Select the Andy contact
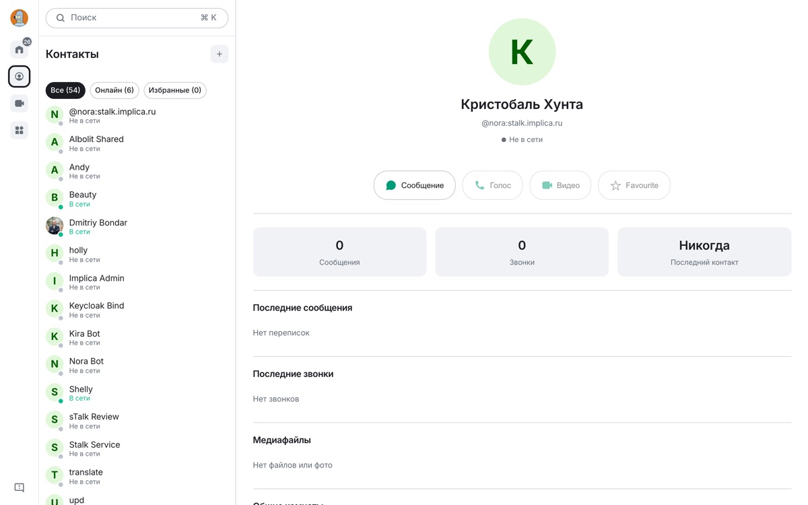This screenshot has height=505, width=808. pos(137,171)
